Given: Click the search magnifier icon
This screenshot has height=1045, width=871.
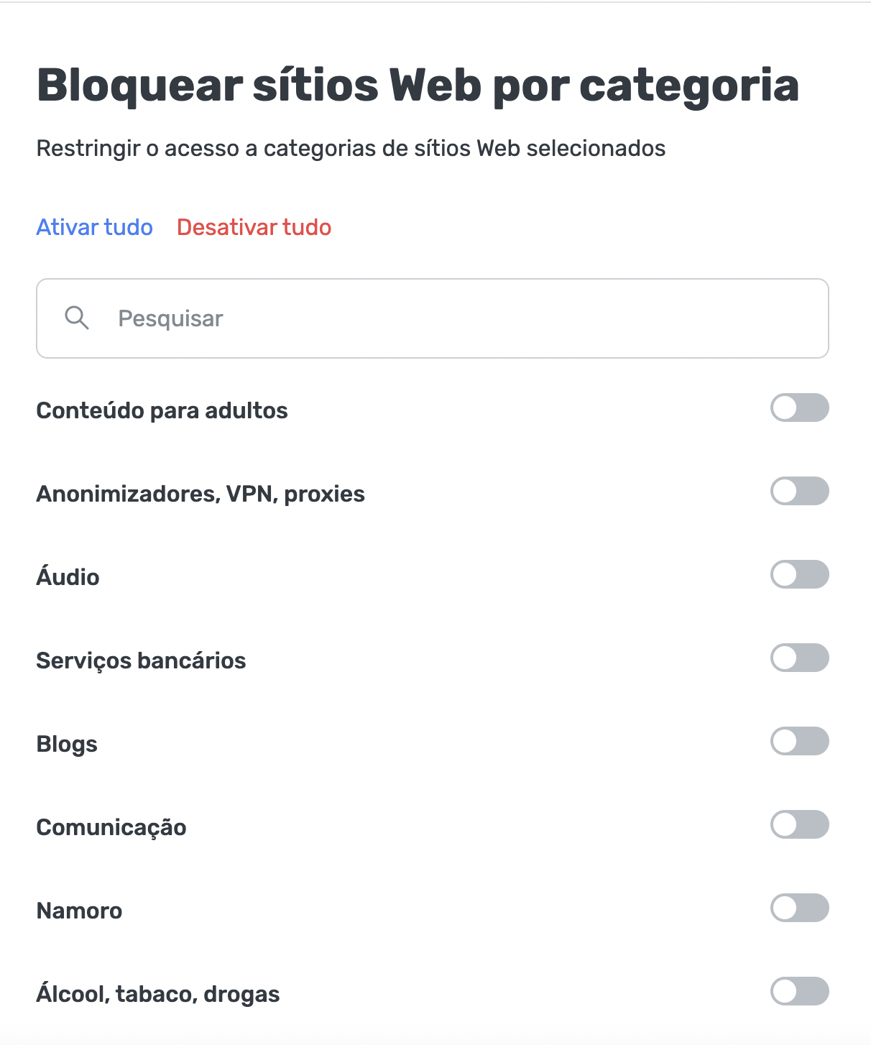Looking at the screenshot, I should [77, 318].
